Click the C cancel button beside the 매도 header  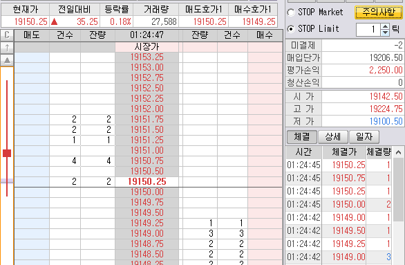pyautogui.click(x=7, y=35)
